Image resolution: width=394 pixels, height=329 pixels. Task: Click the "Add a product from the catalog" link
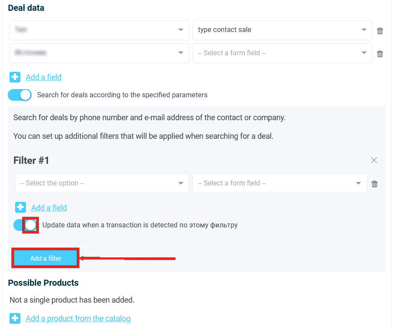tap(78, 318)
